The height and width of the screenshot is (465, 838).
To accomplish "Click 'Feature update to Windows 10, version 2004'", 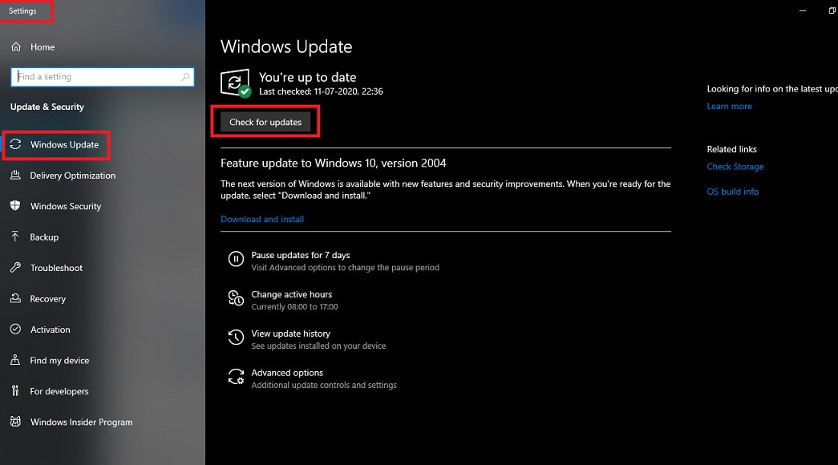I will point(334,163).
